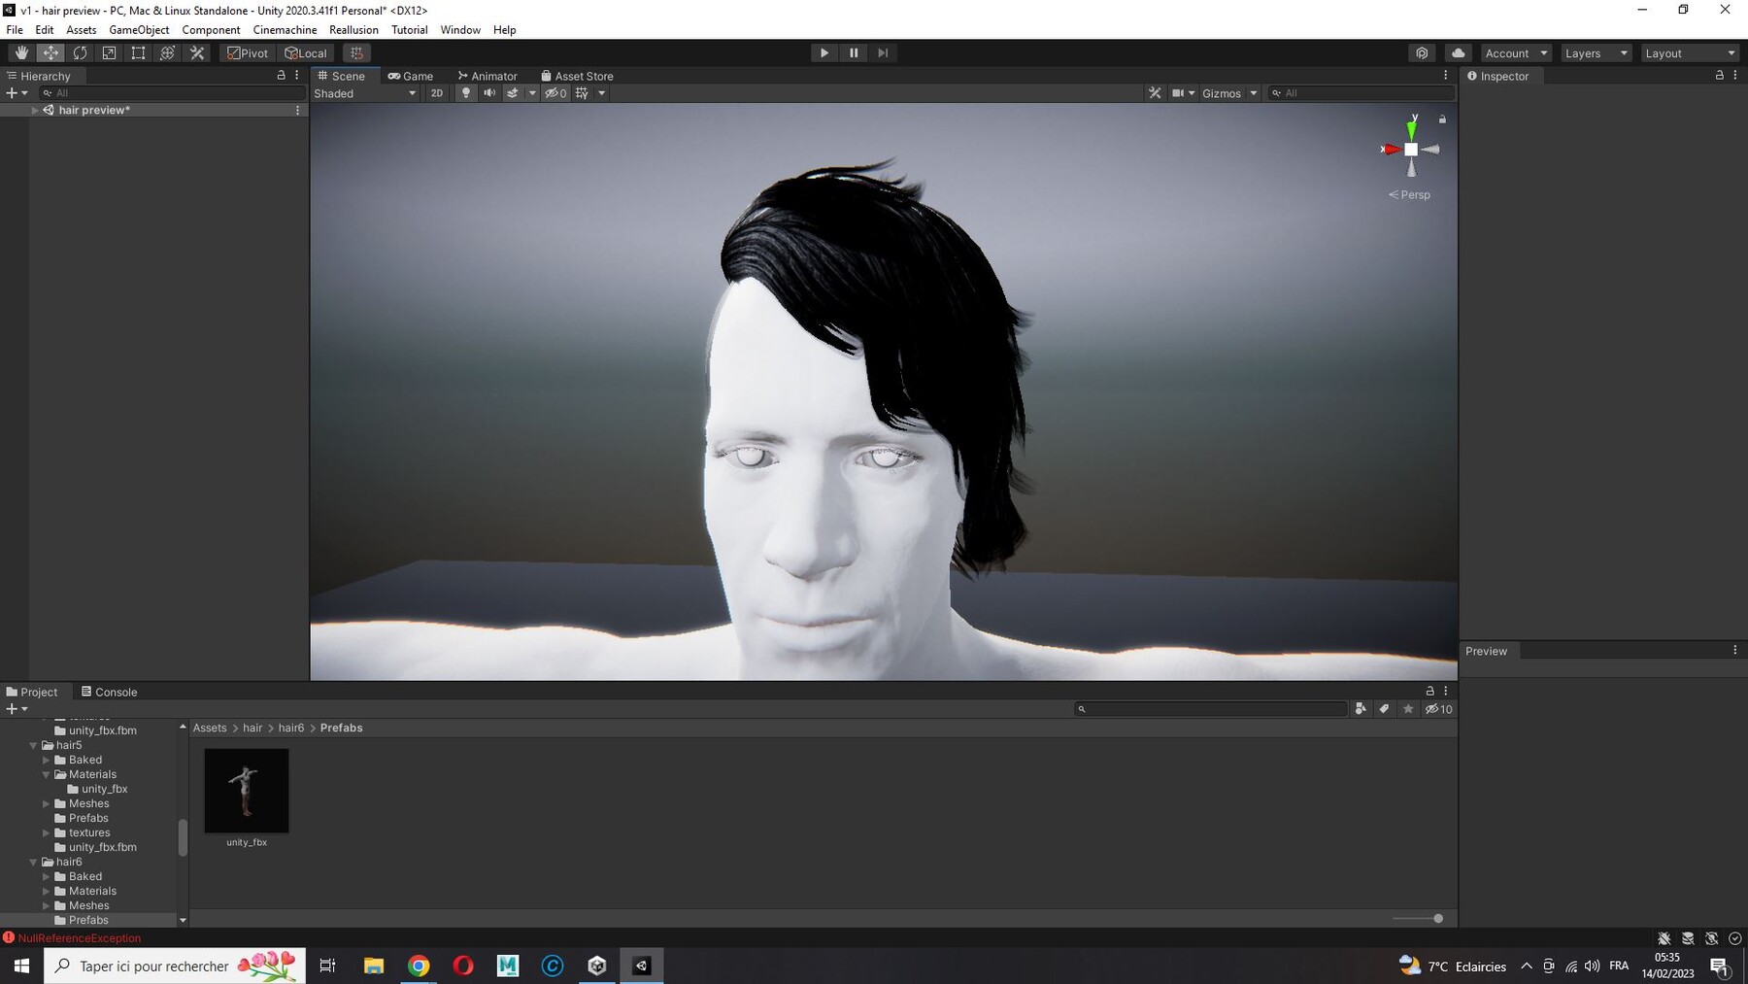Screen dimensions: 1748x984
Task: Select the Transform tool
Action: pyautogui.click(x=167, y=53)
